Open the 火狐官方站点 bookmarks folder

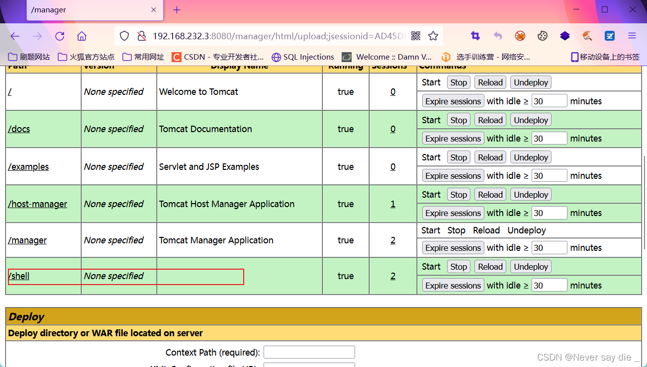click(x=87, y=57)
